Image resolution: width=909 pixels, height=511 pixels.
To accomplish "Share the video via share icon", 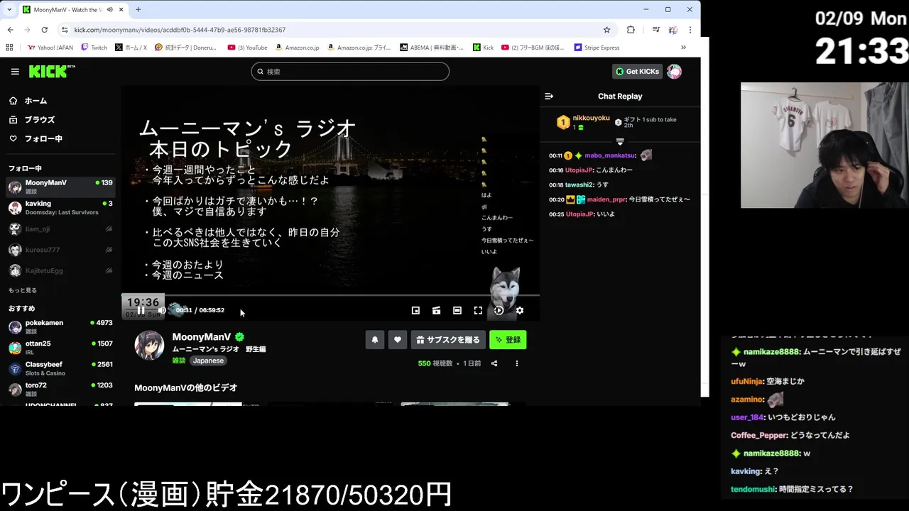I will click(x=494, y=363).
